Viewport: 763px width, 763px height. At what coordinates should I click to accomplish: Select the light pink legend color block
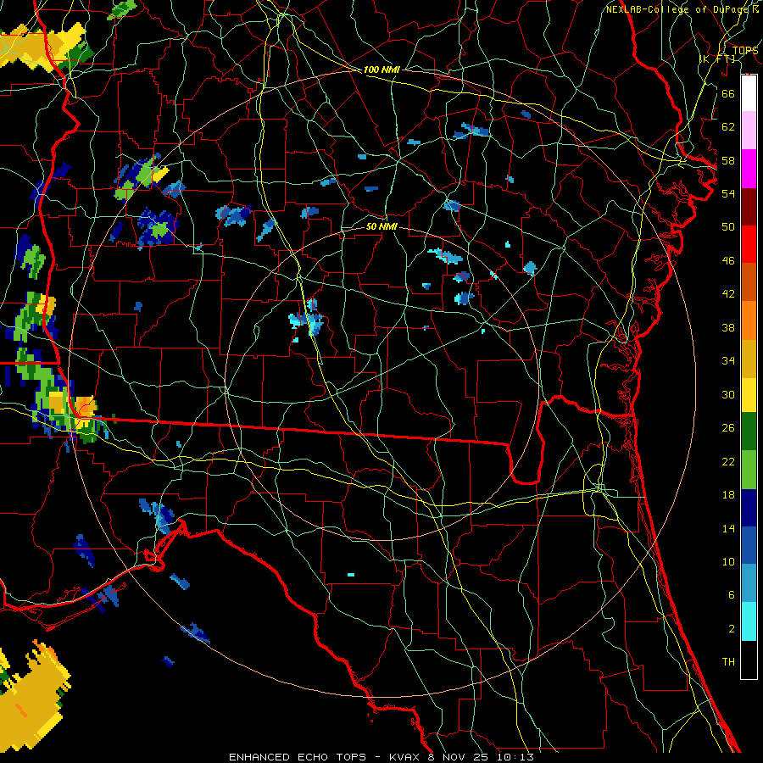[x=749, y=131]
